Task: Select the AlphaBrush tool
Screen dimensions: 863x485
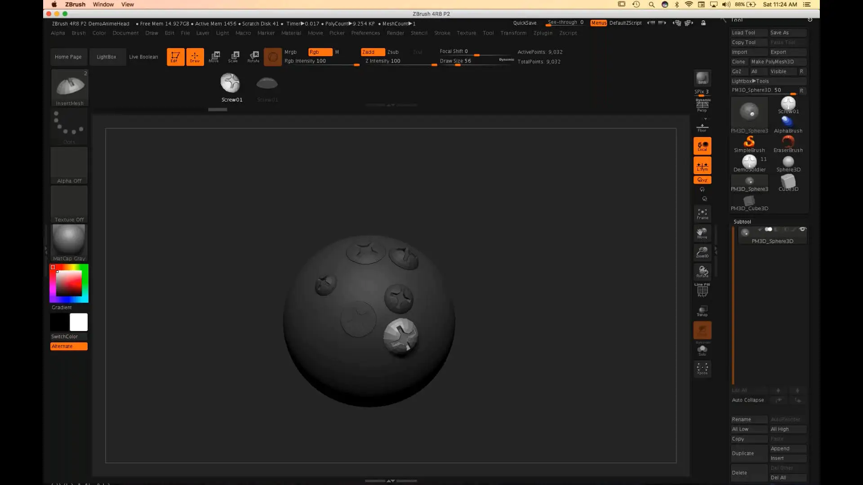Action: point(788,125)
